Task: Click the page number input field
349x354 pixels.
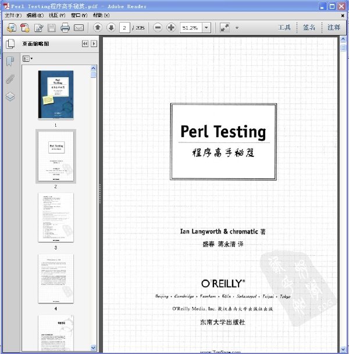Action: click(124, 28)
